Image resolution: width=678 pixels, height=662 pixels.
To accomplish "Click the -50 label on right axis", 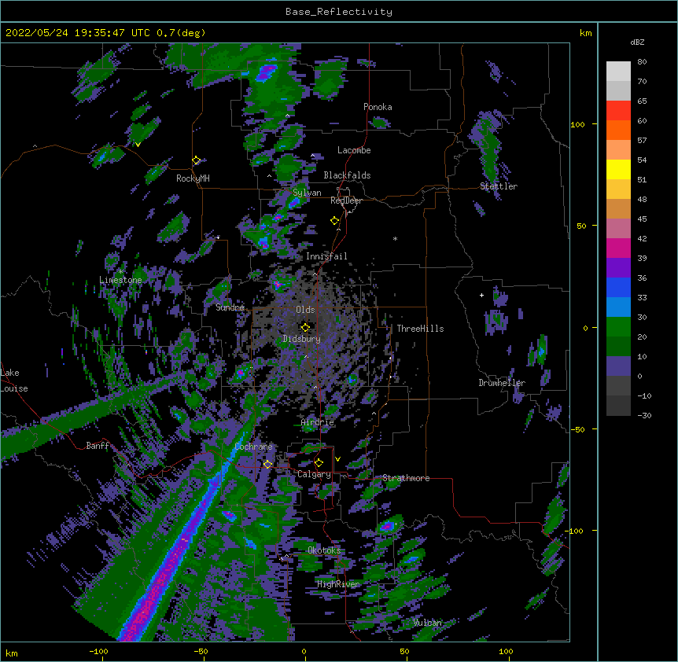I will [577, 429].
